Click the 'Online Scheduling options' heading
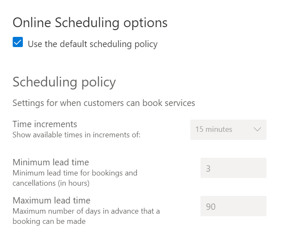 90,22
